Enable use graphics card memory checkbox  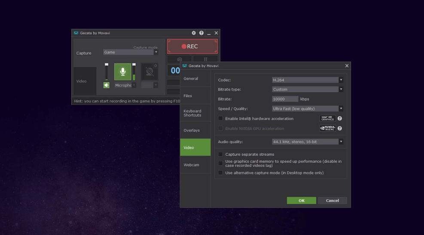[220, 163]
